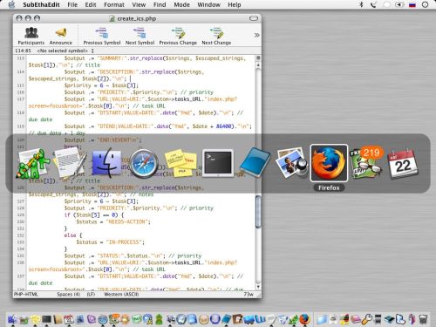Click the "NEEDS-ACTION" status line

113,221
